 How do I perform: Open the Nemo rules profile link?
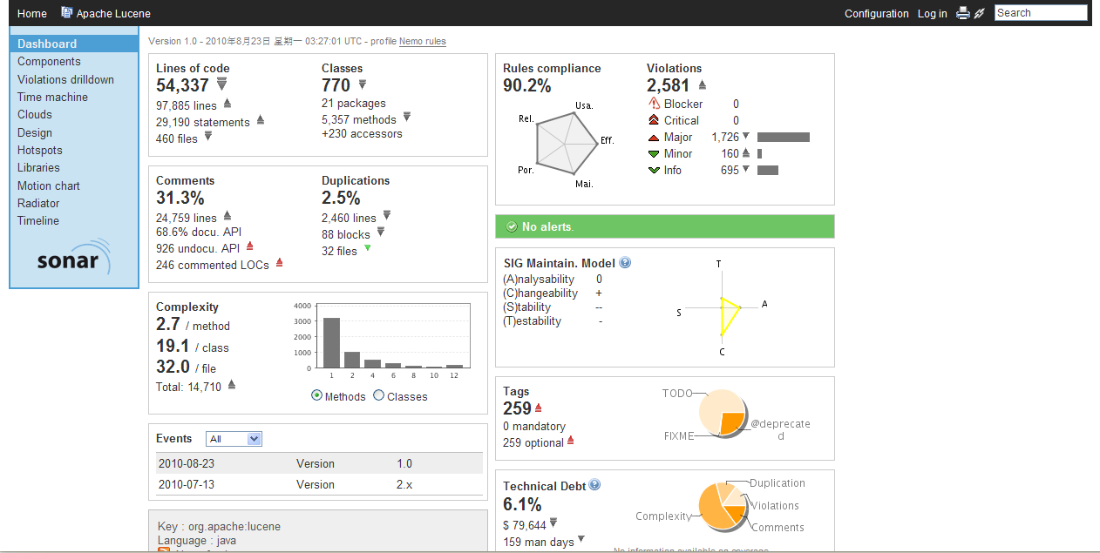coord(422,42)
